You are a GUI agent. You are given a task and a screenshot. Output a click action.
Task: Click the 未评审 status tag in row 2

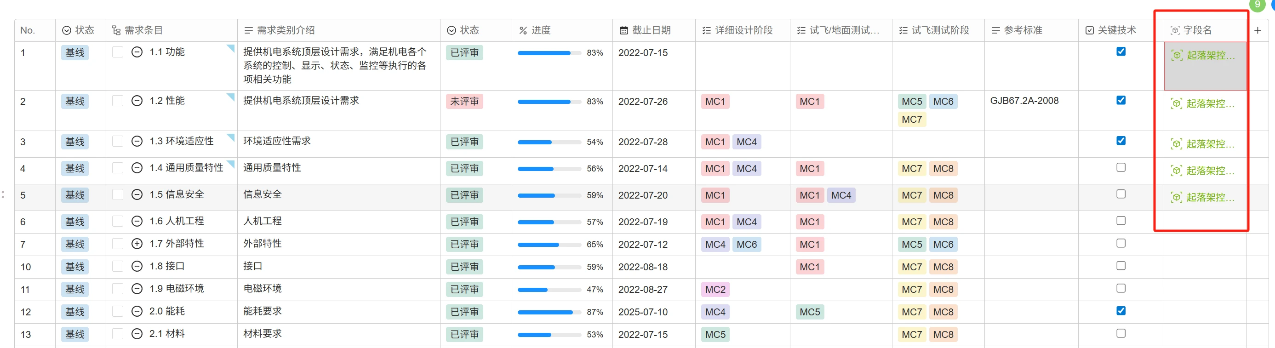tap(464, 102)
